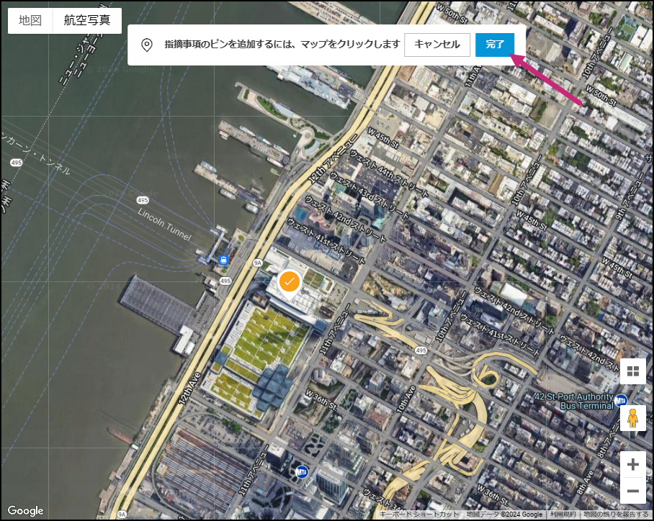
Task: Click MTA icon at Port Authority Bus Terminal
Action: 621,400
